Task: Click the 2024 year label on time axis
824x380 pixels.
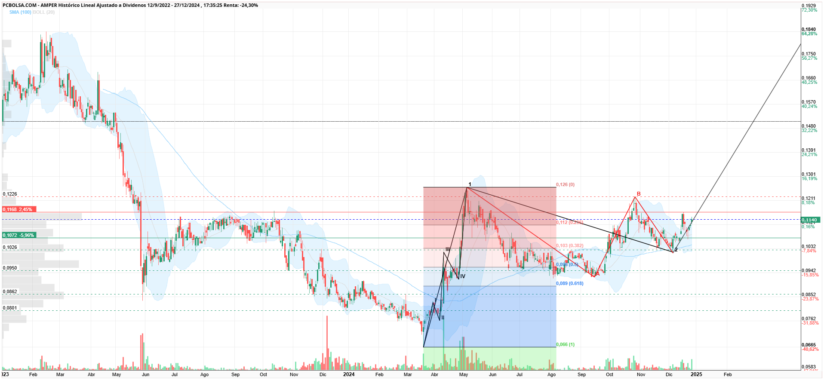Action: 349,374
